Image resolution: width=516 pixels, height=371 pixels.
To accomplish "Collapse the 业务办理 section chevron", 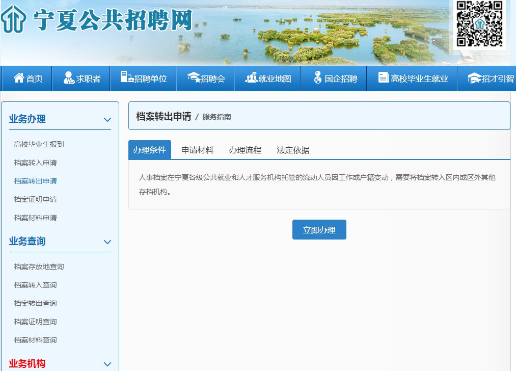I will pos(107,120).
